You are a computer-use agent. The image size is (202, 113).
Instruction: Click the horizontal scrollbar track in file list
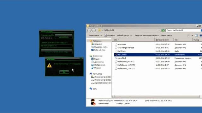click(157, 97)
